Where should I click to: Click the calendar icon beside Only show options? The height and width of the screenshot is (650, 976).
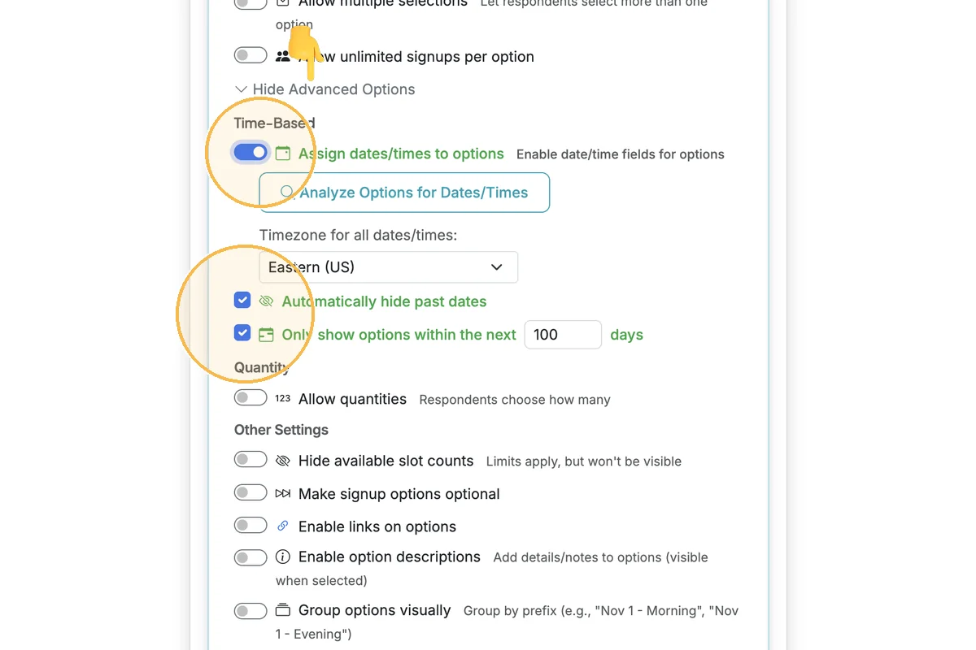click(266, 335)
